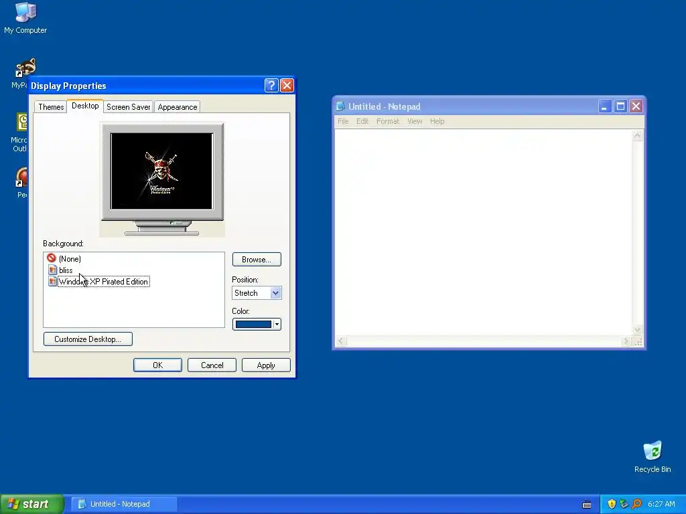Viewport: 686px width, 514px height.
Task: Switch to Untitled - Notepad taskbar button
Action: (124, 504)
